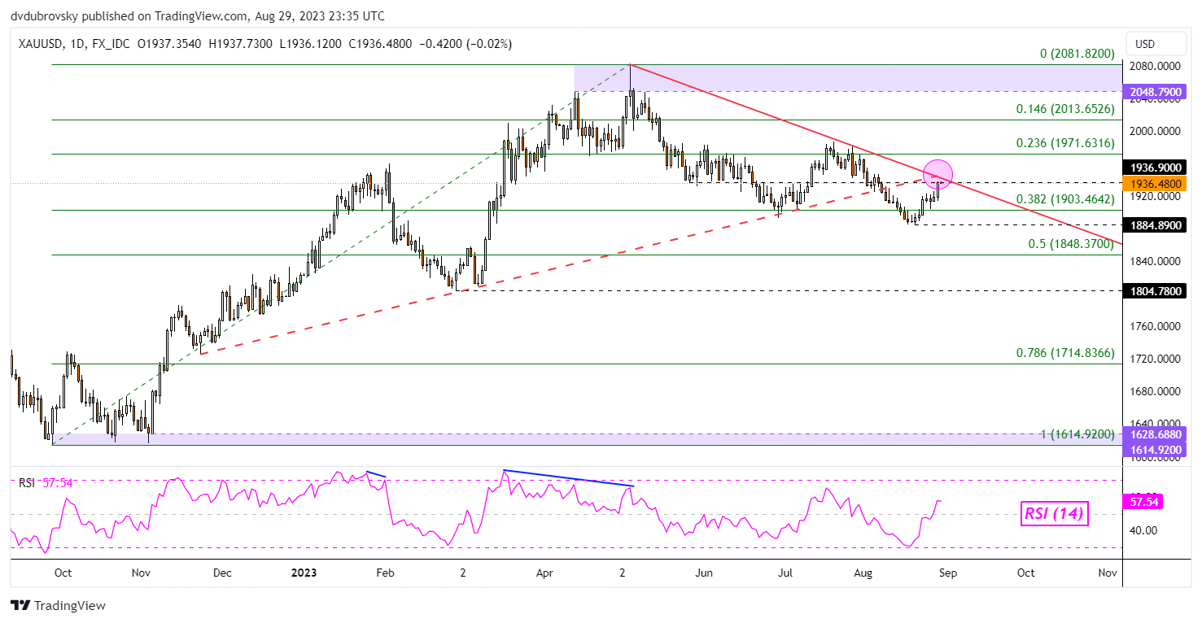Click the Sep label on time axis
Image resolution: width=1202 pixels, height=623 pixels.
[947, 573]
